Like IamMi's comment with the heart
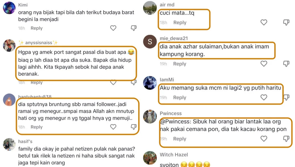295x167 pixels. [x=264, y=97]
